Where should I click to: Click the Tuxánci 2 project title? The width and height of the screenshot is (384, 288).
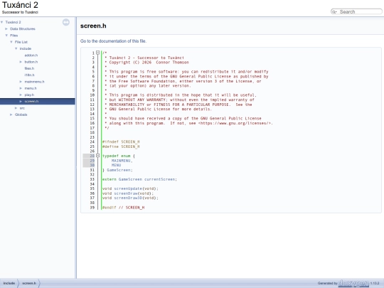[x=20, y=5]
